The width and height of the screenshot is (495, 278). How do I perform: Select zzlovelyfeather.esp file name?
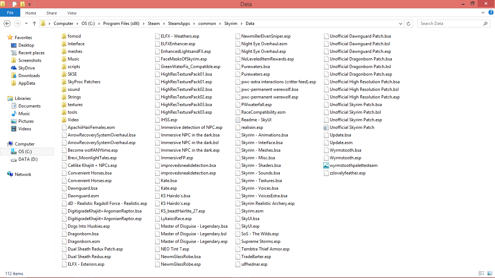348,173
